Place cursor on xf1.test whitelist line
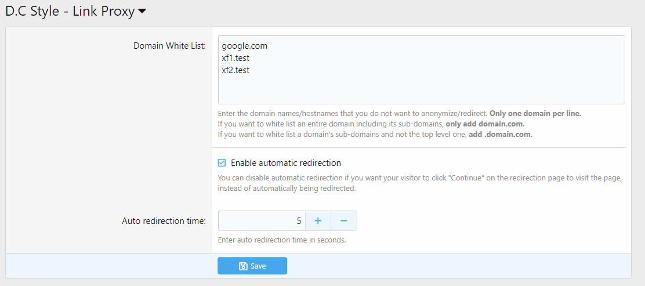This screenshot has height=286, width=645. click(x=235, y=58)
